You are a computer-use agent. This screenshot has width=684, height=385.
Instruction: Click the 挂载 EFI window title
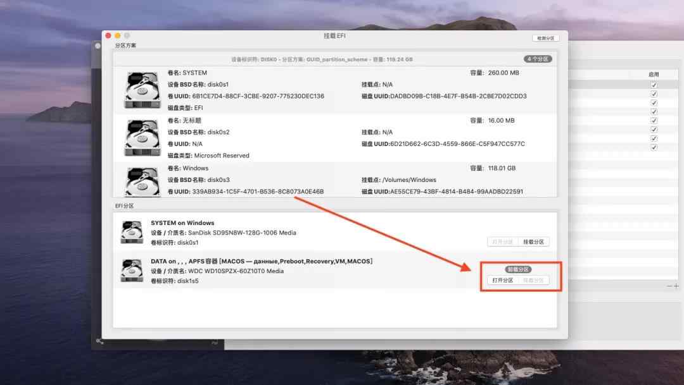[x=334, y=35]
